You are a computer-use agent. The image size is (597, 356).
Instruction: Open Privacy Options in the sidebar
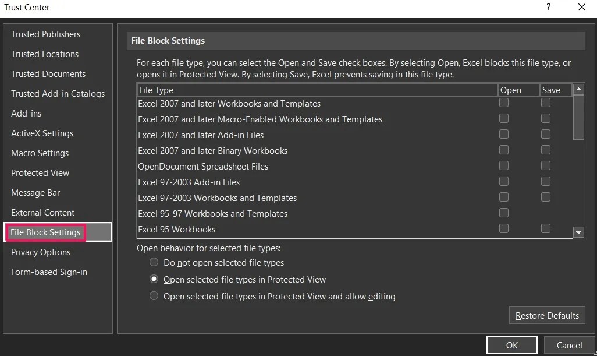pos(41,252)
